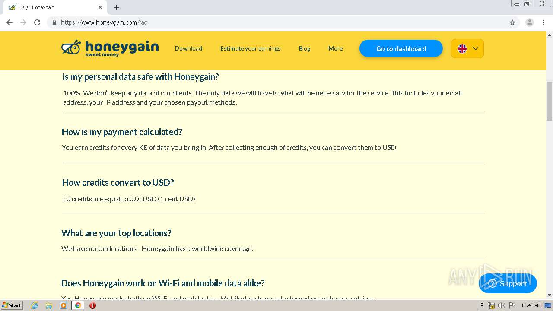553x311 pixels.
Task: Open the media player taskbar icon
Action: click(x=64, y=305)
